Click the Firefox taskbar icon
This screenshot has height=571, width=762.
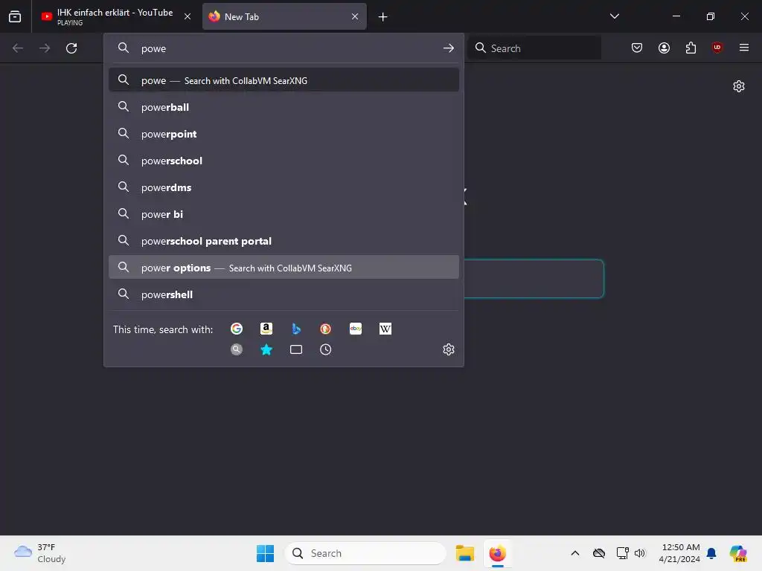pyautogui.click(x=498, y=553)
